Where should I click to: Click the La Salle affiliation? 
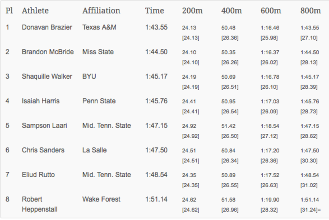click(x=94, y=150)
